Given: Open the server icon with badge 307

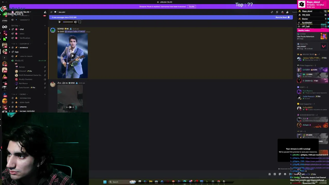Looking at the screenshot, I should [5, 70].
